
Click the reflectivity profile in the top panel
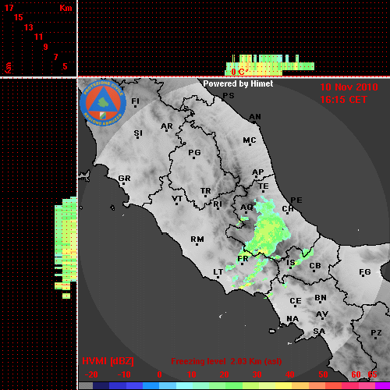tap(270, 65)
